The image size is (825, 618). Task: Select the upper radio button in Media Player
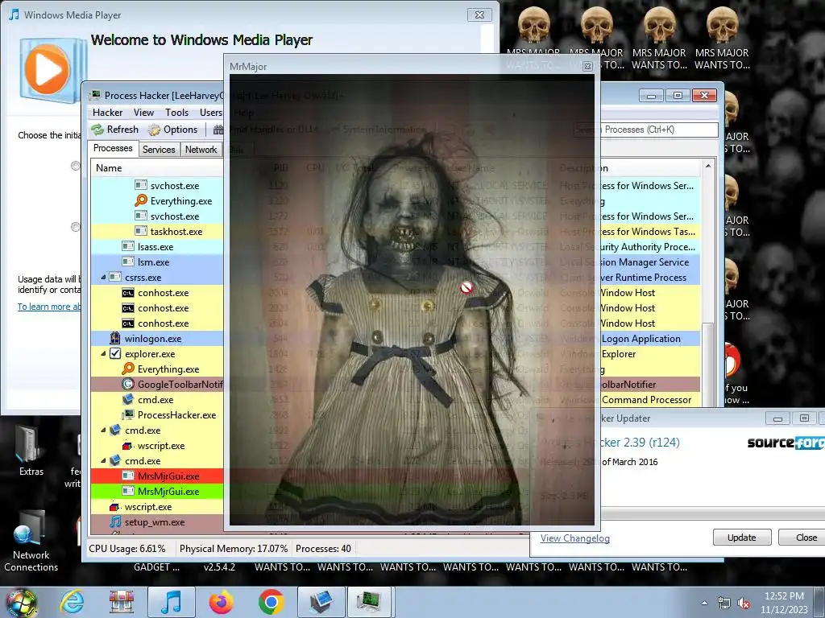[x=76, y=166]
